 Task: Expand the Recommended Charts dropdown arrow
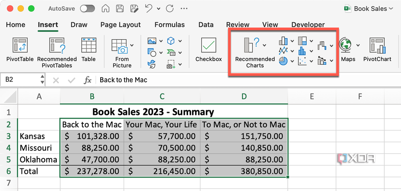pyautogui.click(x=264, y=45)
